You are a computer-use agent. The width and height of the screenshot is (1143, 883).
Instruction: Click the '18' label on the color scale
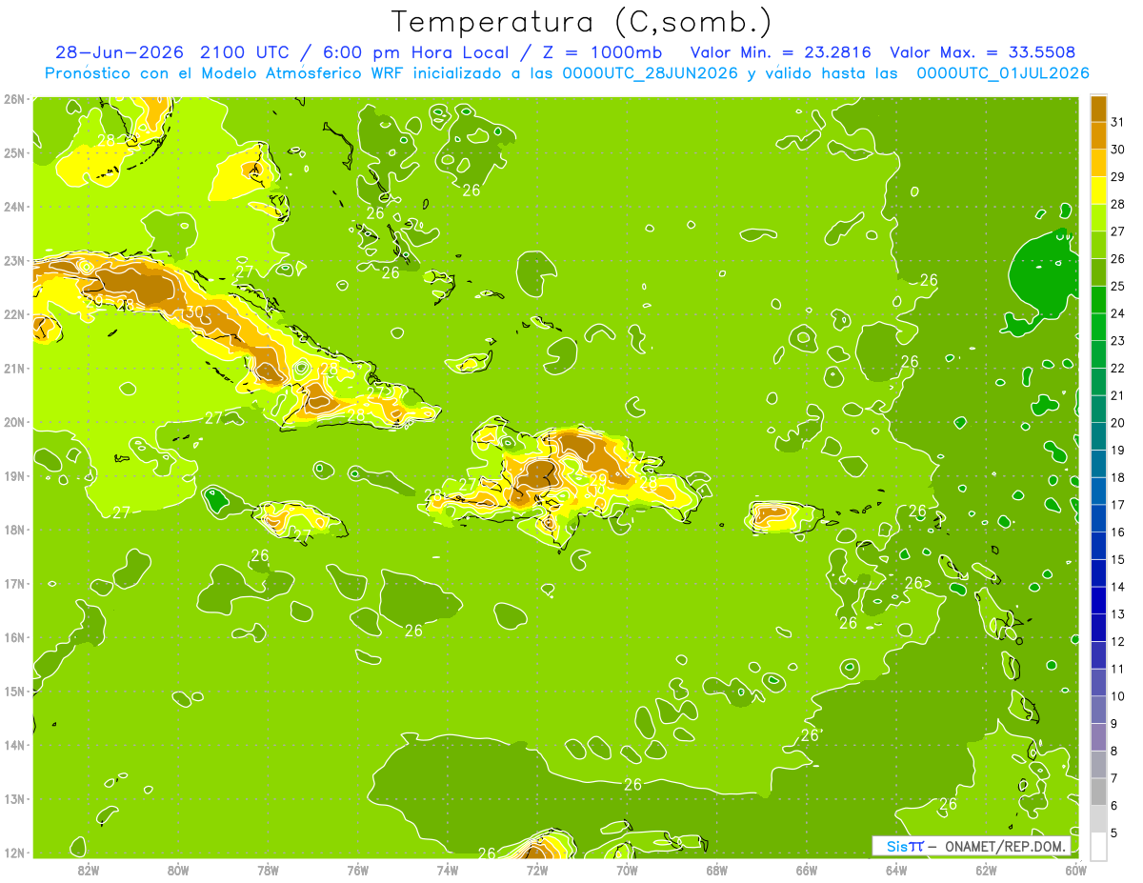[1117, 477]
